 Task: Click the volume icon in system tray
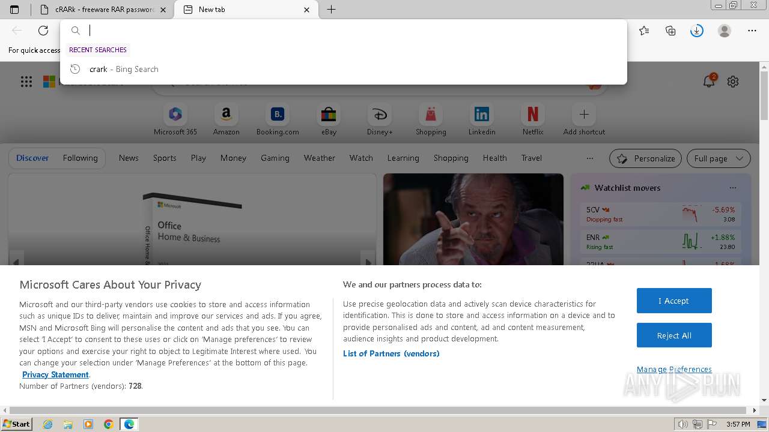(683, 424)
